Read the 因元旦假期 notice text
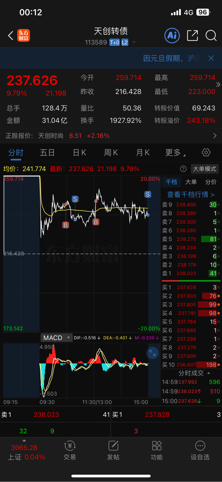 pyautogui.click(x=172, y=58)
